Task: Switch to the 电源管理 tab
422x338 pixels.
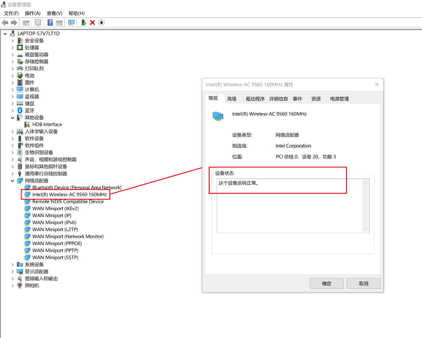Action: pos(339,99)
